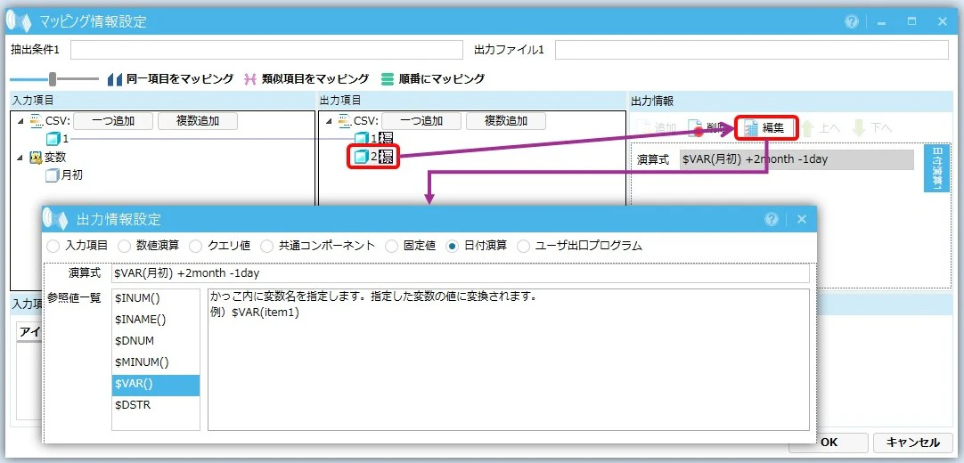Select $INUM() in 参照値一覧
964x463 pixels.
(156, 298)
